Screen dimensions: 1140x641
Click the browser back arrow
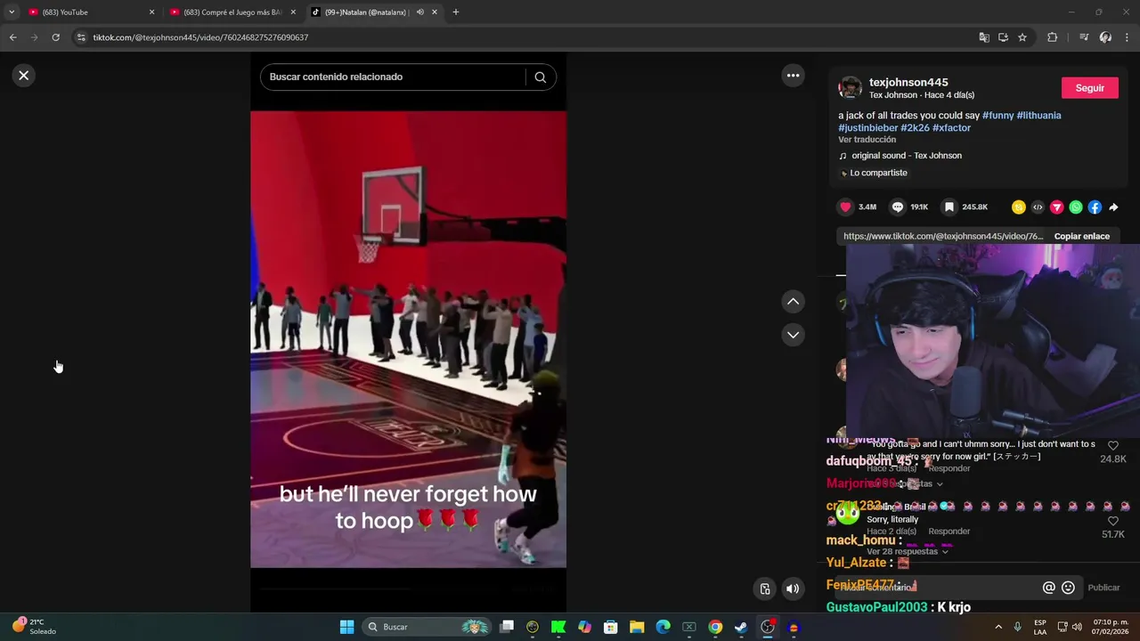pos(12,37)
